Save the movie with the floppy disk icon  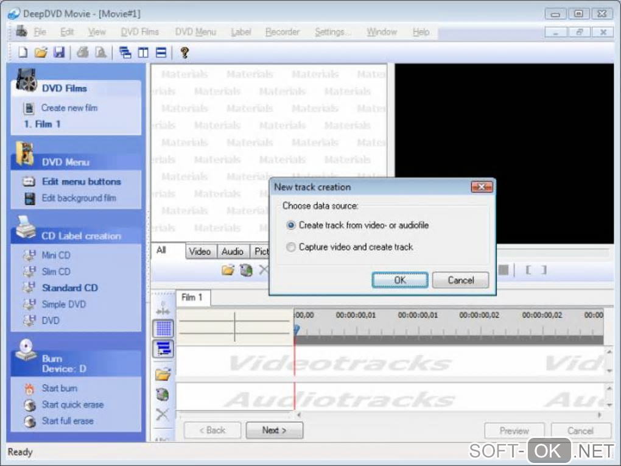pyautogui.click(x=59, y=52)
